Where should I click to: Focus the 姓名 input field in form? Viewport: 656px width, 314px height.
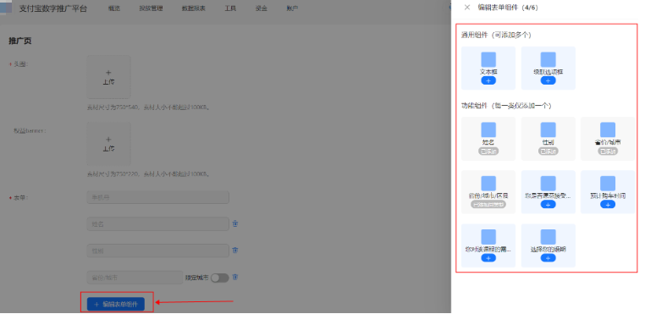157,224
